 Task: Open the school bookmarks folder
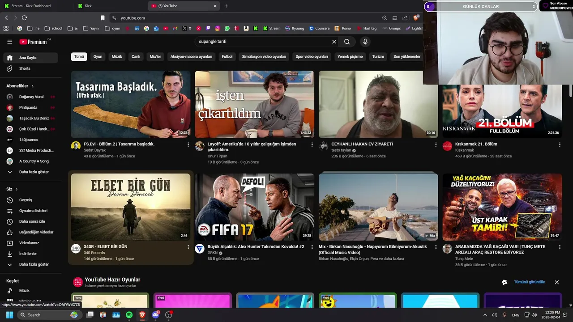click(53, 28)
